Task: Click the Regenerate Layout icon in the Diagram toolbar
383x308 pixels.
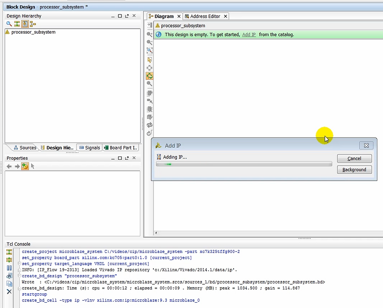Action: (x=149, y=126)
